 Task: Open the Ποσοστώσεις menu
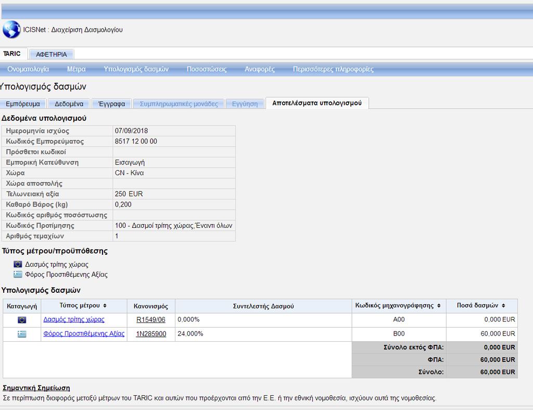click(207, 69)
